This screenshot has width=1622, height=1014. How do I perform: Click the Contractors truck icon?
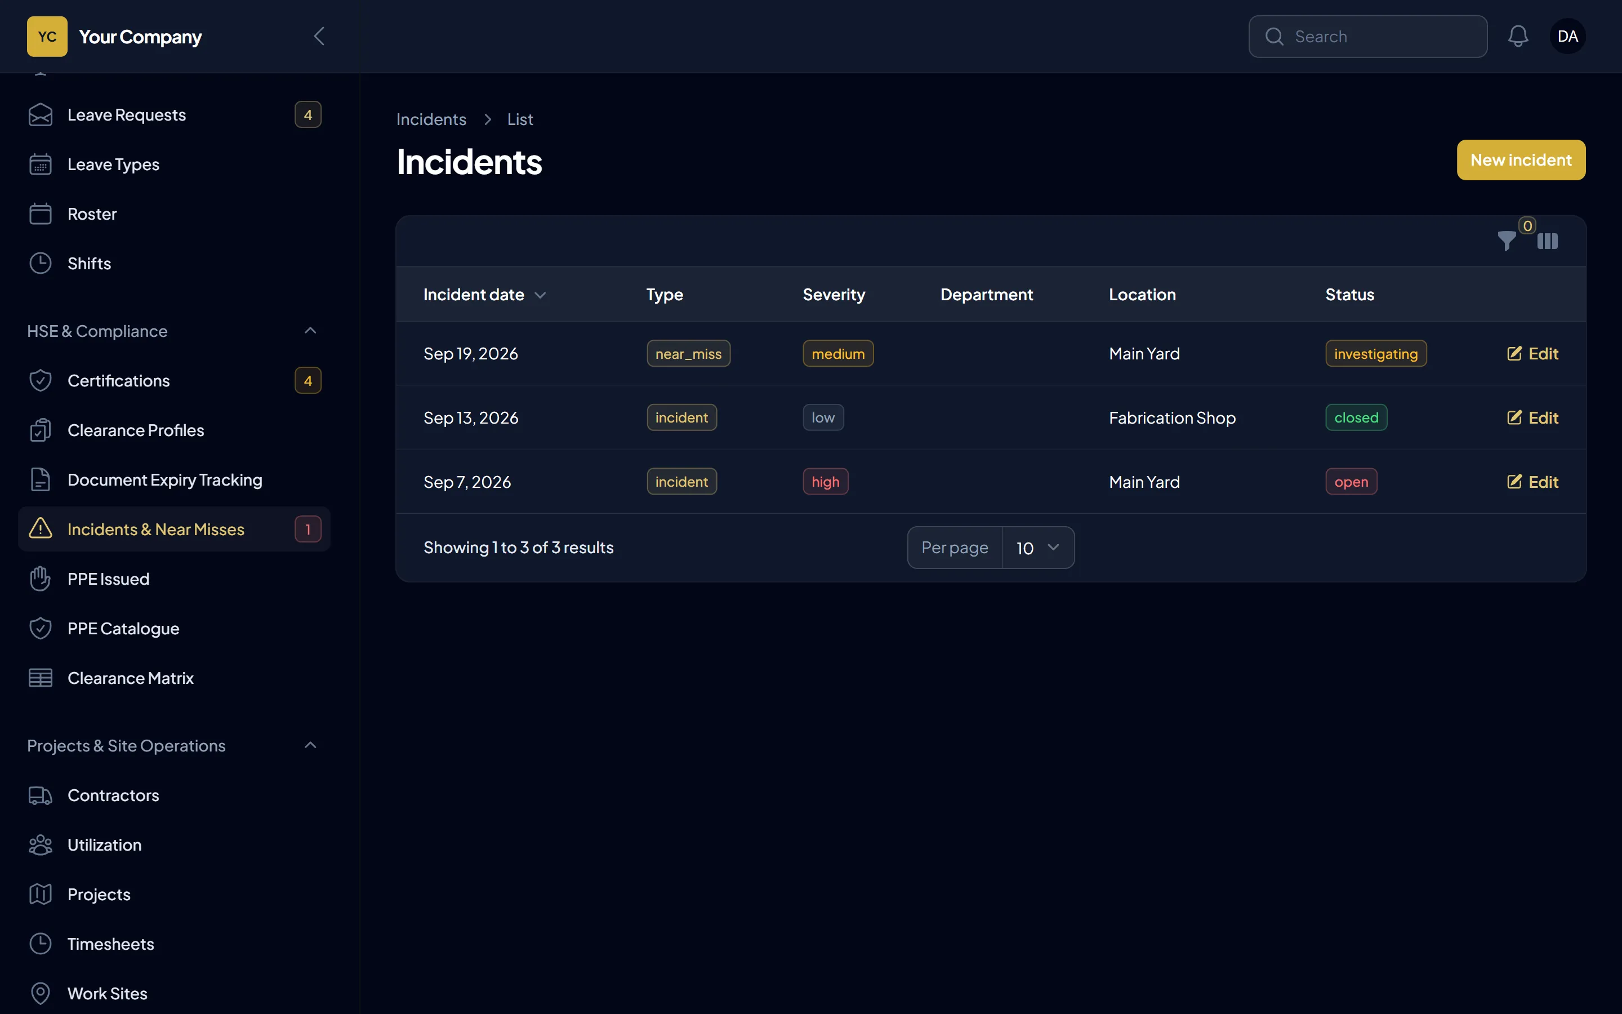(x=40, y=795)
